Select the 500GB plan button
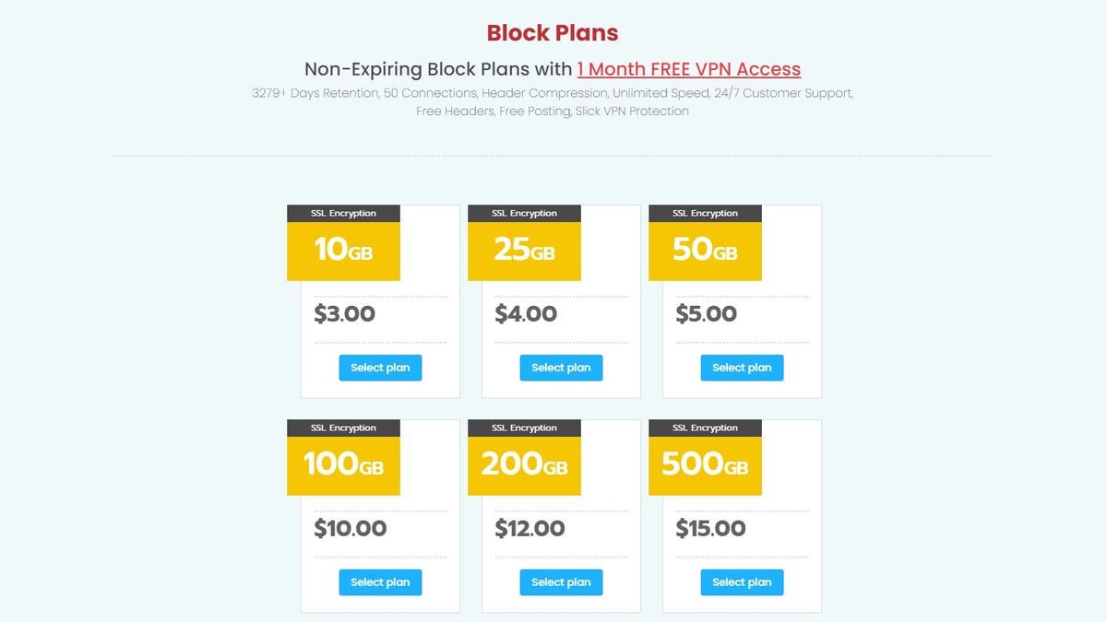Image resolution: width=1107 pixels, height=622 pixels. click(742, 582)
